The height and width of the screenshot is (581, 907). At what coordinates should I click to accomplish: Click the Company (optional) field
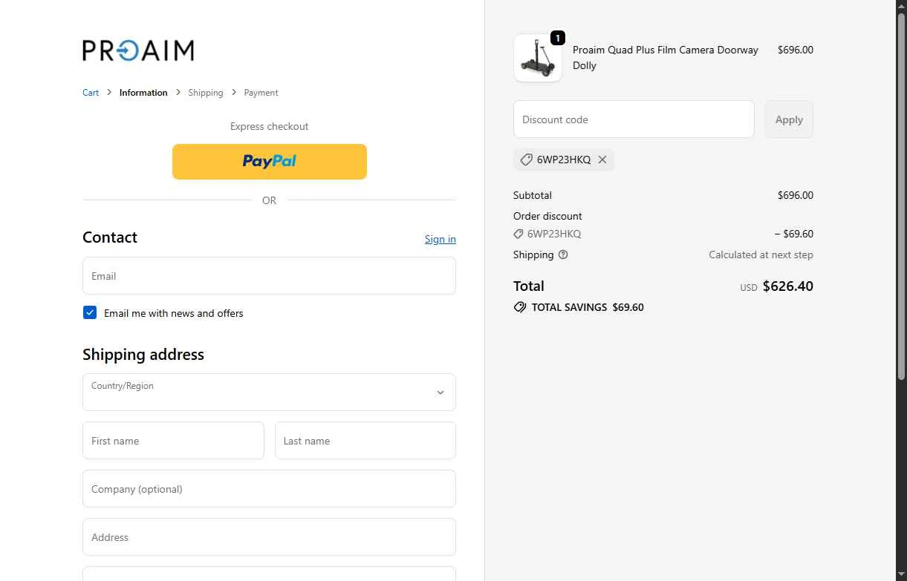click(x=269, y=489)
